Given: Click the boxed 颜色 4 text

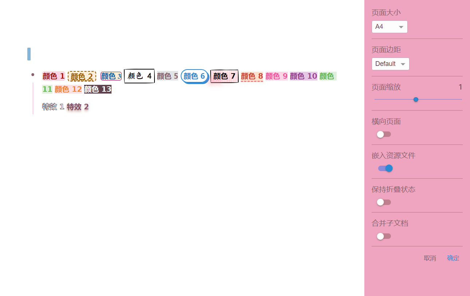Looking at the screenshot, I should click(139, 76).
